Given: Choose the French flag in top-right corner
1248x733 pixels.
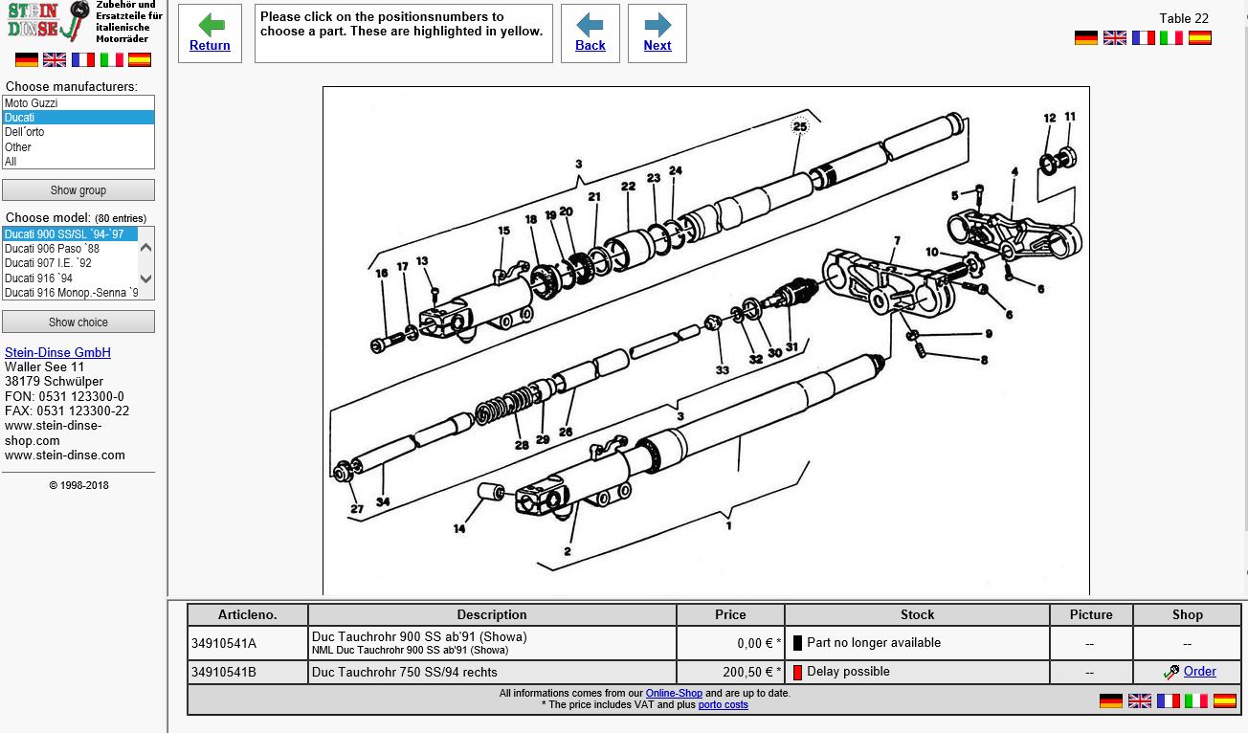Looking at the screenshot, I should pyautogui.click(x=1143, y=38).
